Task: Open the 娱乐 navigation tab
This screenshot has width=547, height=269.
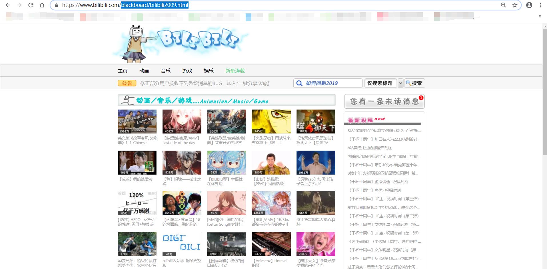Action: point(209,71)
